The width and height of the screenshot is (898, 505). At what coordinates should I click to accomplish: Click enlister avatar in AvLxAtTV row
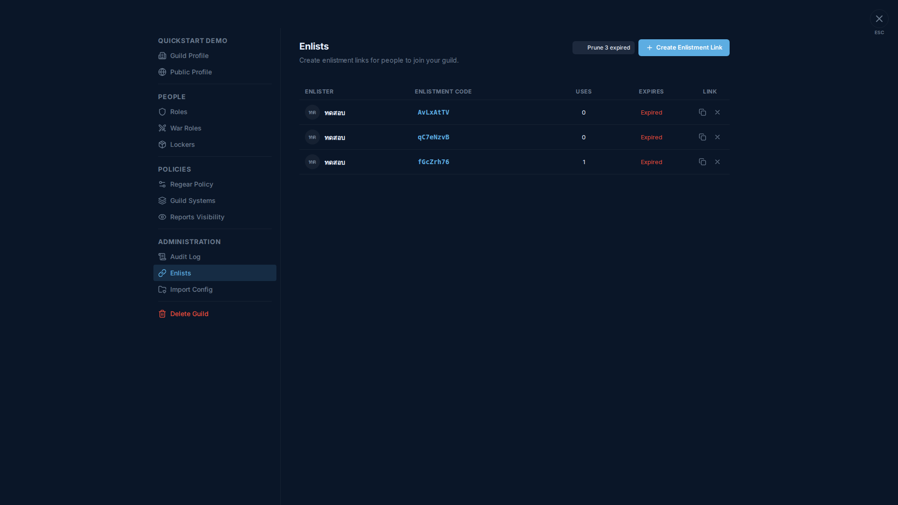(x=312, y=112)
